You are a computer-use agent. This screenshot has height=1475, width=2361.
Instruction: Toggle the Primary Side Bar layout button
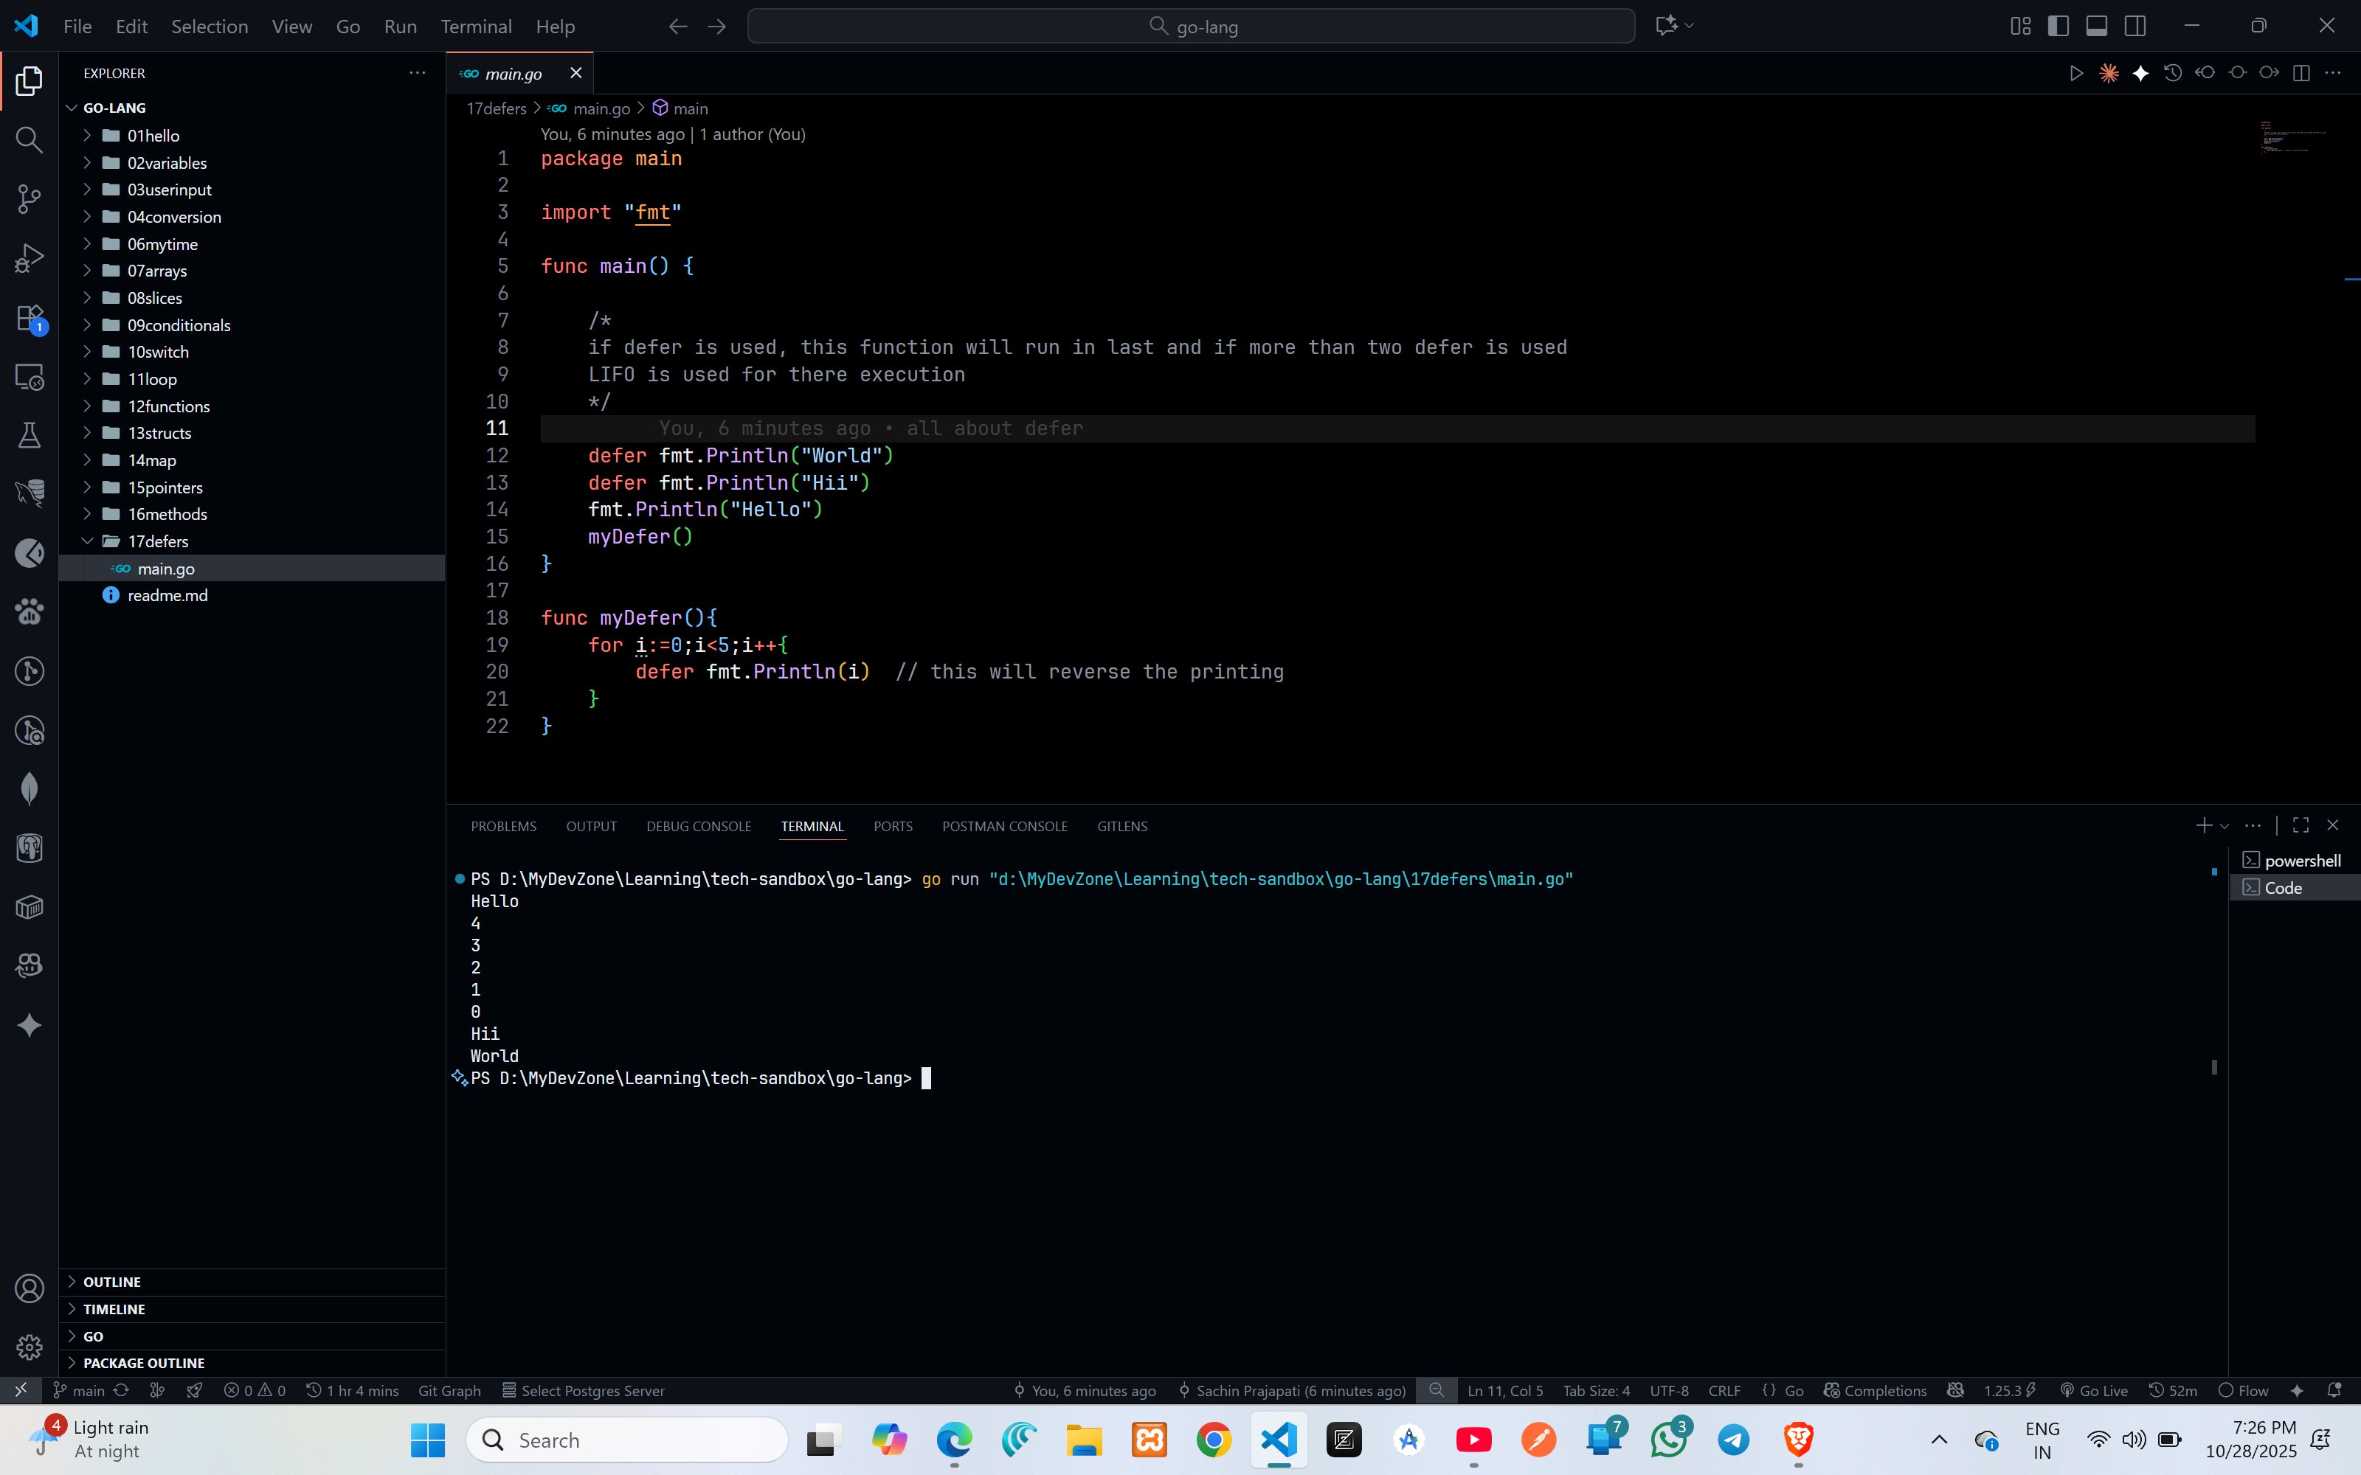coord(2058,27)
